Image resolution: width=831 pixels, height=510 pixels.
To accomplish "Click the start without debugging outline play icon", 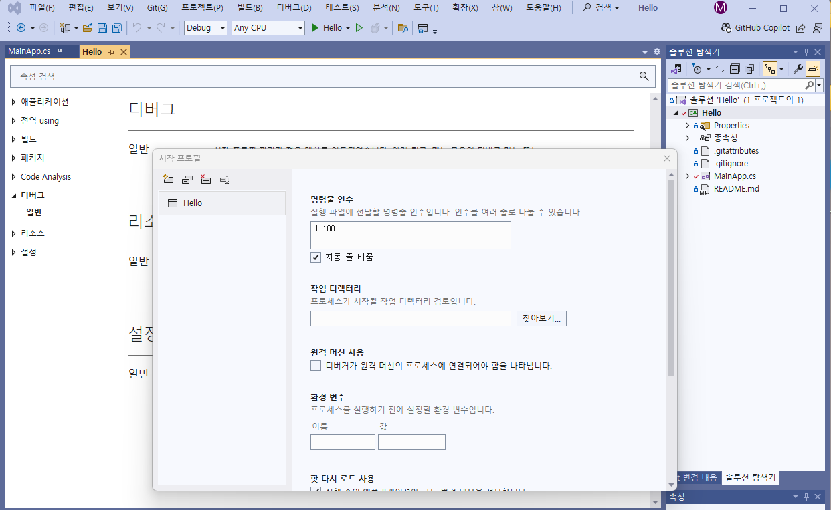I will click(359, 28).
